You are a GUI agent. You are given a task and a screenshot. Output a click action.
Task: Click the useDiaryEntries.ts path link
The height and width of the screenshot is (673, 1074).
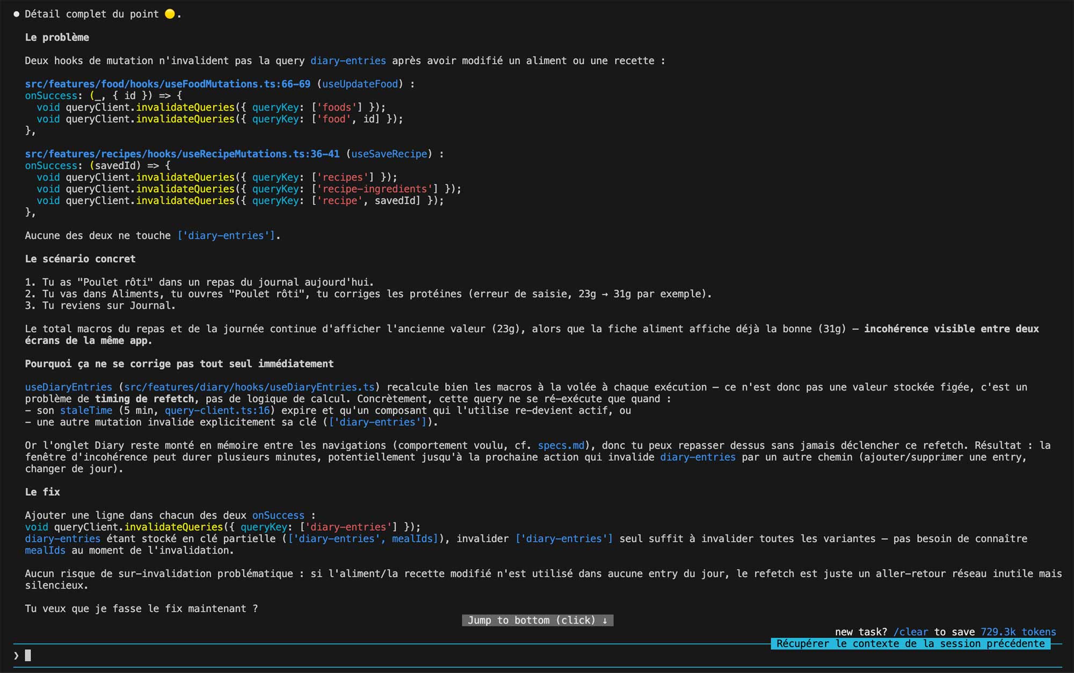(249, 387)
